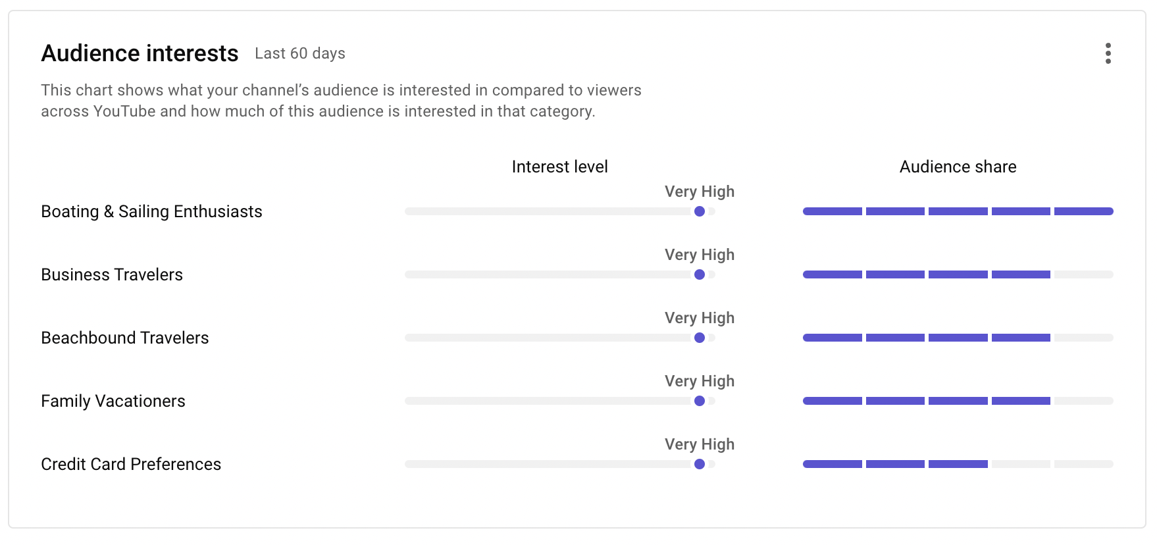Click the Credit Card Preferences interest dot
Image resolution: width=1157 pixels, height=545 pixels.
coord(700,464)
